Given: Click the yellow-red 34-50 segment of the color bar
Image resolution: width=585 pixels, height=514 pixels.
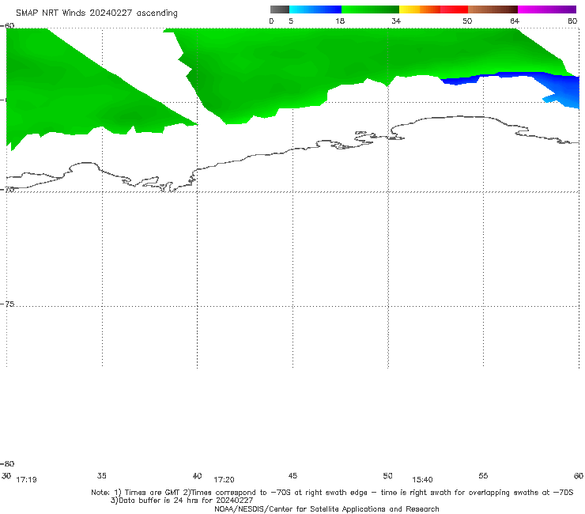Looking at the screenshot, I should coord(433,9).
